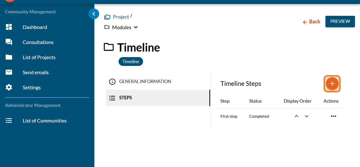
Task: Go back using the Back link
Action: tap(312, 22)
